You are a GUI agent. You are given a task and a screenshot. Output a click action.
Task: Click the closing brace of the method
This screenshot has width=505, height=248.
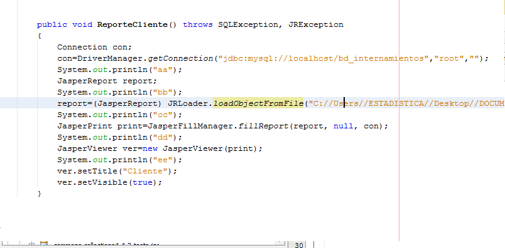pyautogui.click(x=40, y=194)
